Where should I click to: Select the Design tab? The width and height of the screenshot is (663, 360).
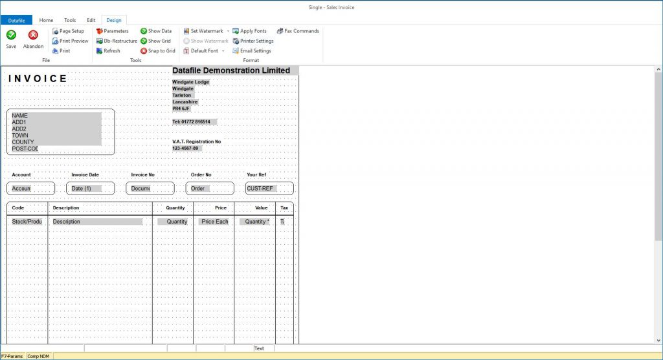114,20
